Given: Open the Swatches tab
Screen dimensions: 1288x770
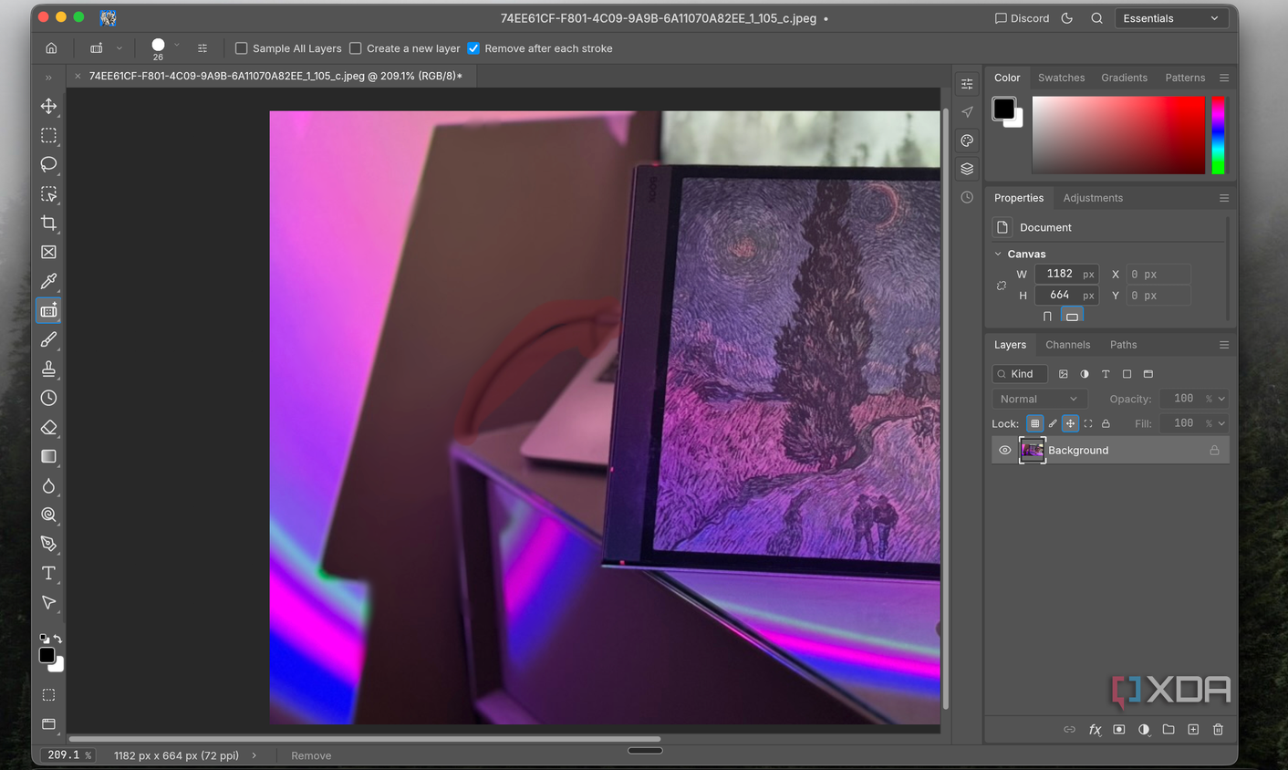Looking at the screenshot, I should [1061, 78].
